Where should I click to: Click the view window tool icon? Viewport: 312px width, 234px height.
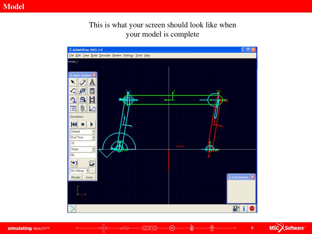tap(73, 108)
